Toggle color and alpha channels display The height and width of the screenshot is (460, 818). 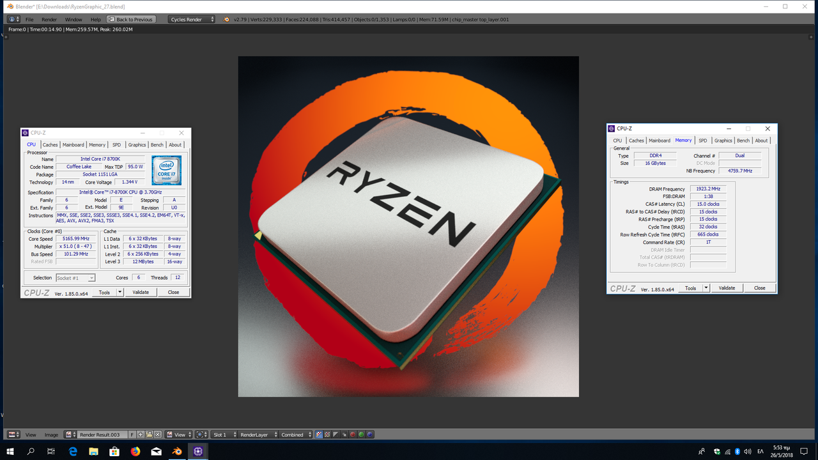[x=319, y=434]
